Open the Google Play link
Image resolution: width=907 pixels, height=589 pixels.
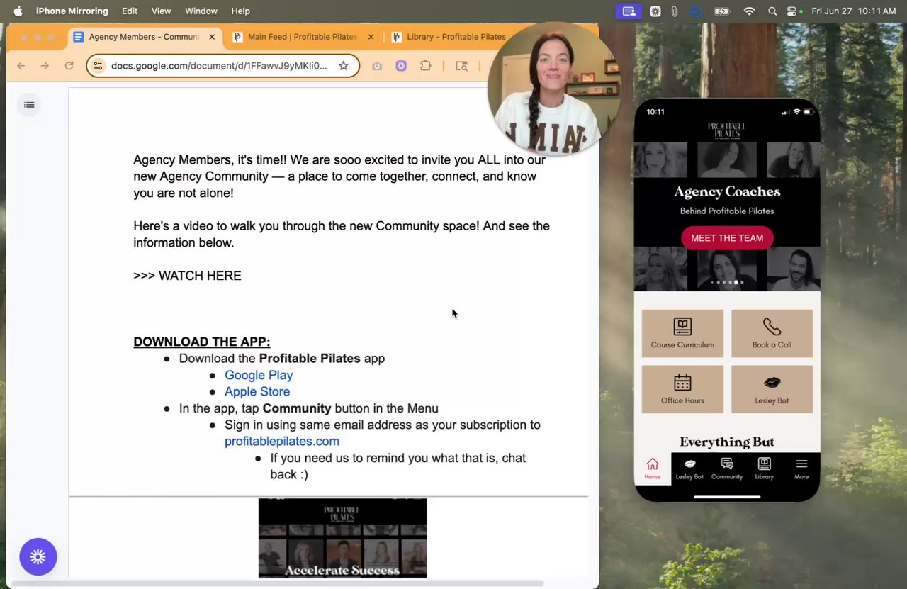click(259, 375)
